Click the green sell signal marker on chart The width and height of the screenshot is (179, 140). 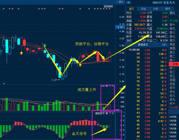[45, 44]
